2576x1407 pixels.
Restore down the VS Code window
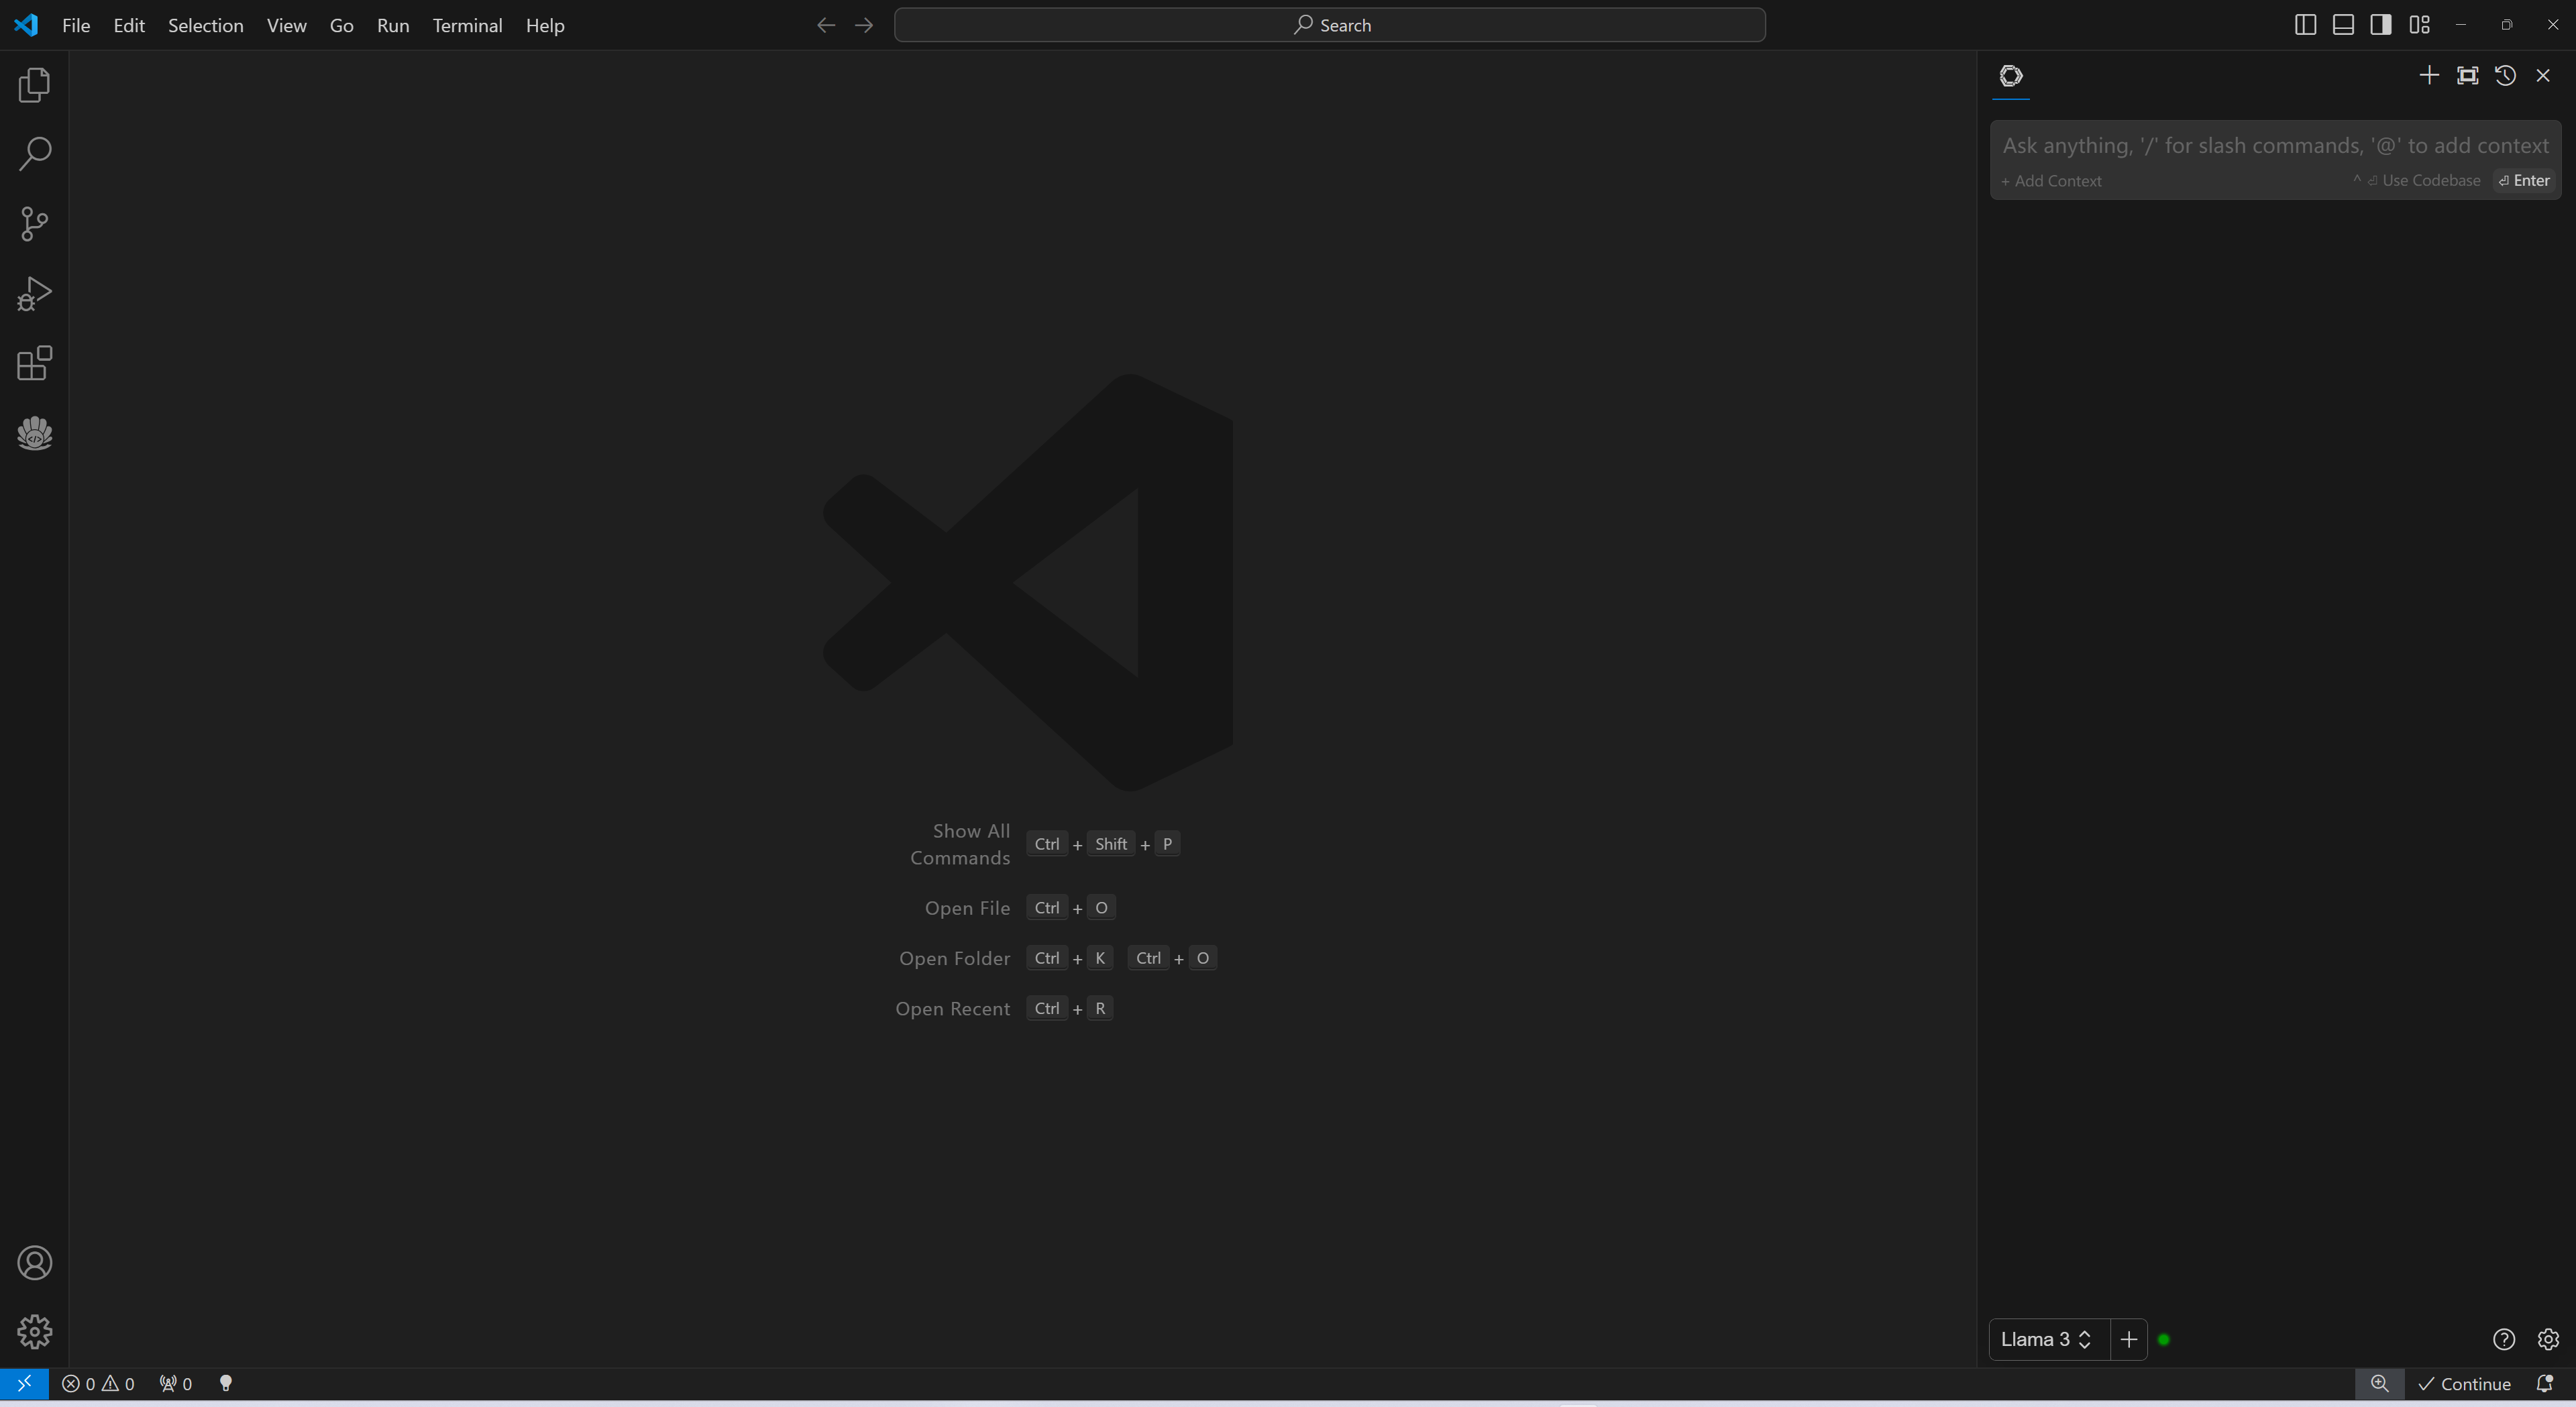click(x=2507, y=25)
